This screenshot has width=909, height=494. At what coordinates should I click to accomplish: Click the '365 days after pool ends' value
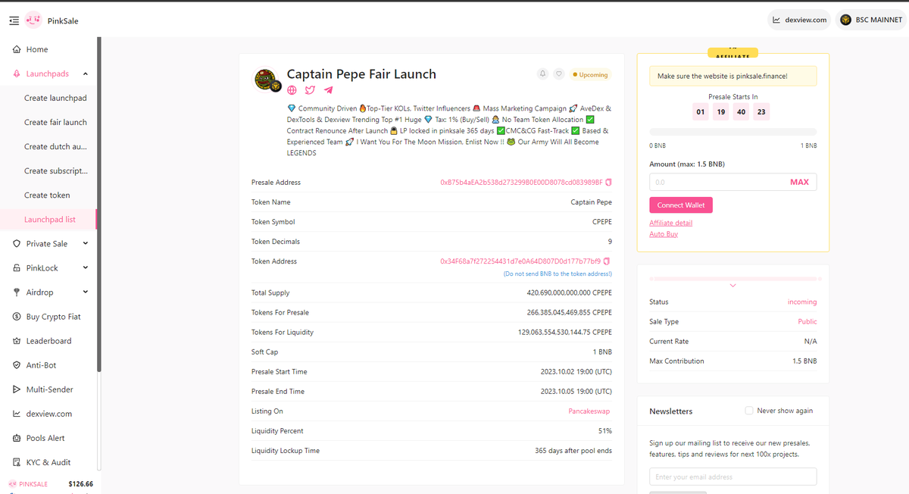[x=573, y=451]
